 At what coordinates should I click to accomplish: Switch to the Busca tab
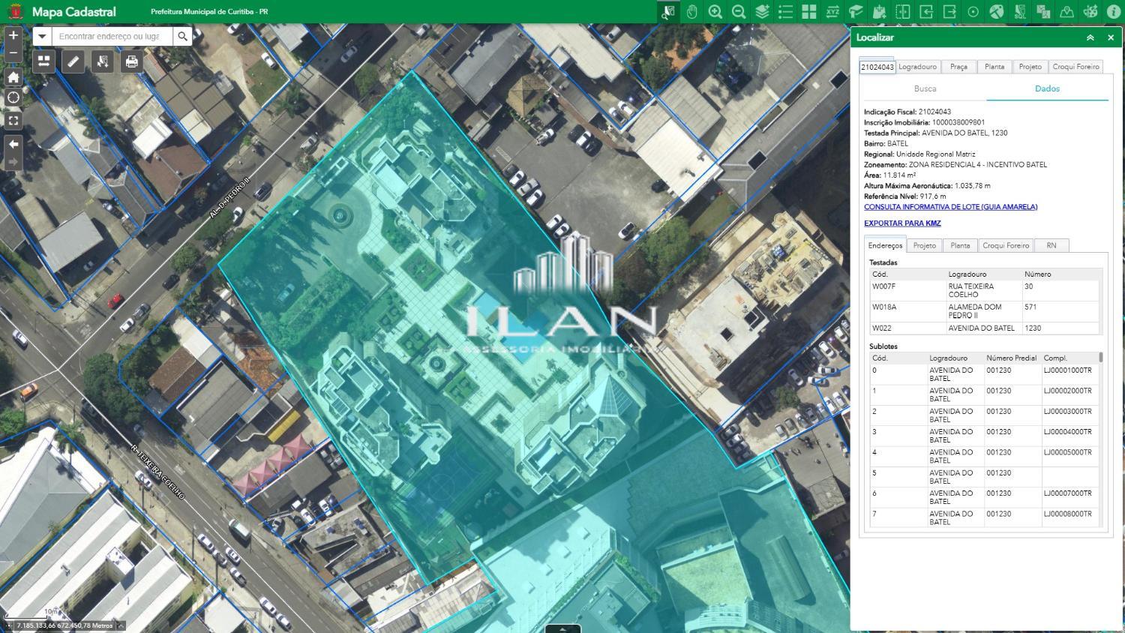925,88
